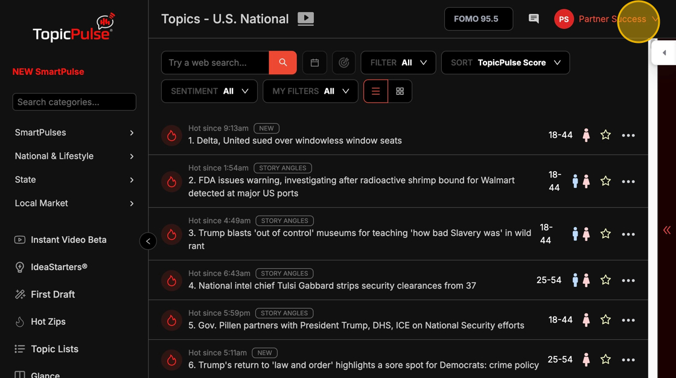The image size is (676, 378).
Task: Click the FOMO 95.5 button
Action: point(479,19)
